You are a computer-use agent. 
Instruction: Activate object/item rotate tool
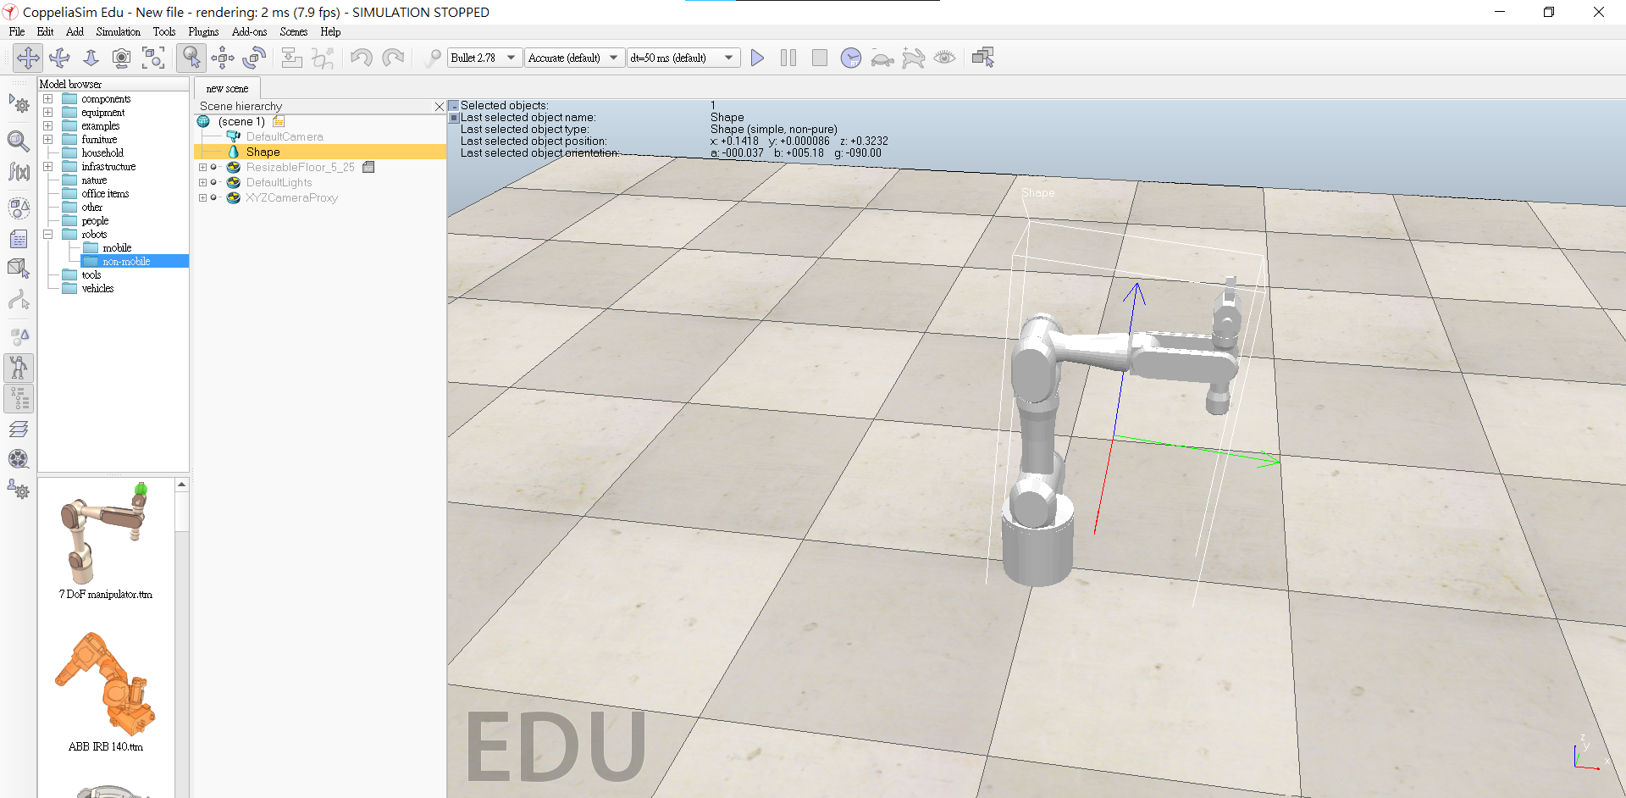tap(254, 58)
